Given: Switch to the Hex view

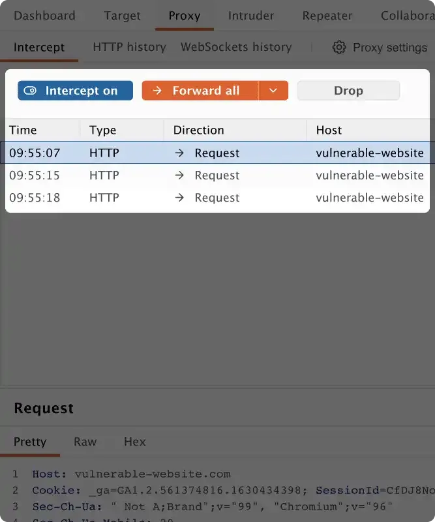Looking at the screenshot, I should pos(134,442).
